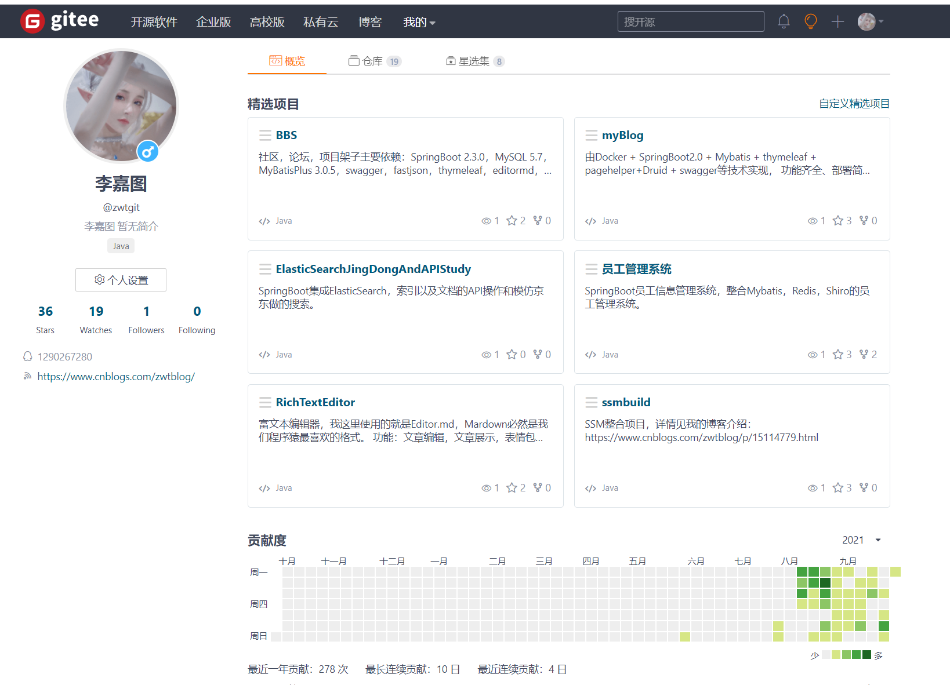Image resolution: width=950 pixels, height=685 pixels.
Task: Click the watch eye icon on myBlog card
Action: tap(813, 221)
